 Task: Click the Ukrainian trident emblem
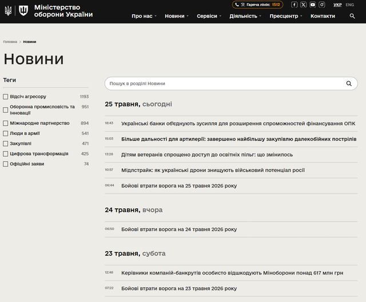pos(8,11)
